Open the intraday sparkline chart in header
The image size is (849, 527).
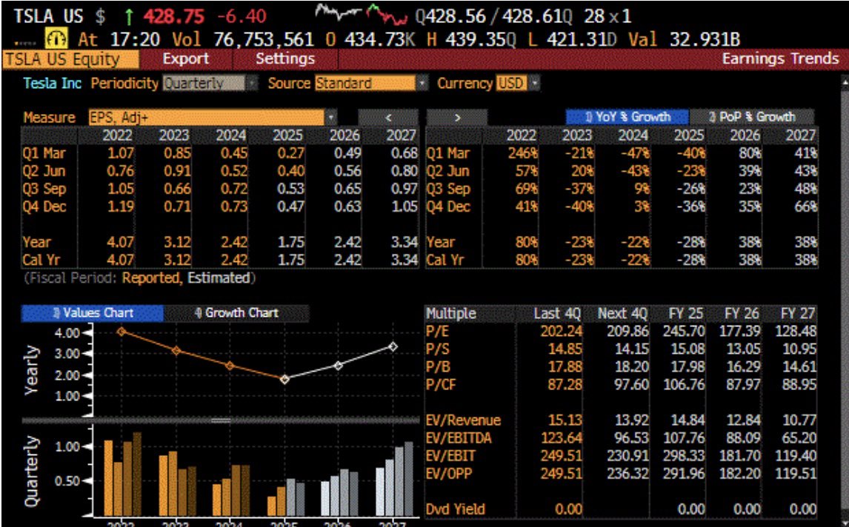click(x=361, y=15)
